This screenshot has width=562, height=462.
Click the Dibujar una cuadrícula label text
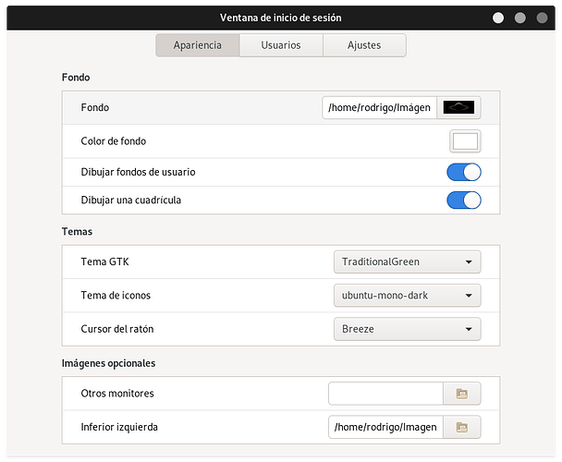[x=138, y=201]
